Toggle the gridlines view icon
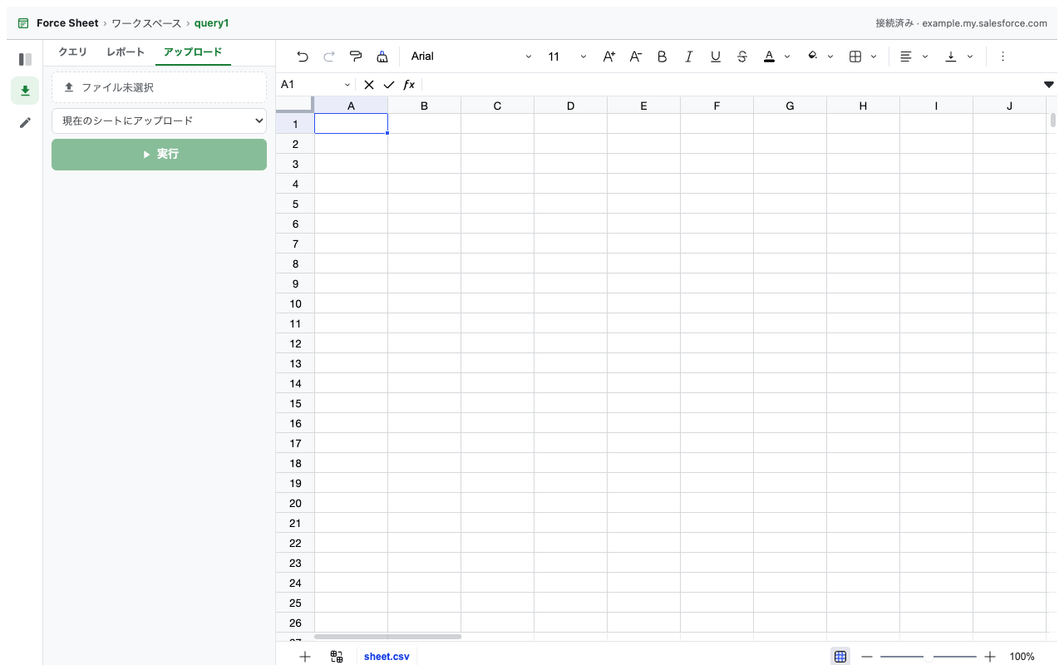This screenshot has width=1064, height=665. coord(840,657)
